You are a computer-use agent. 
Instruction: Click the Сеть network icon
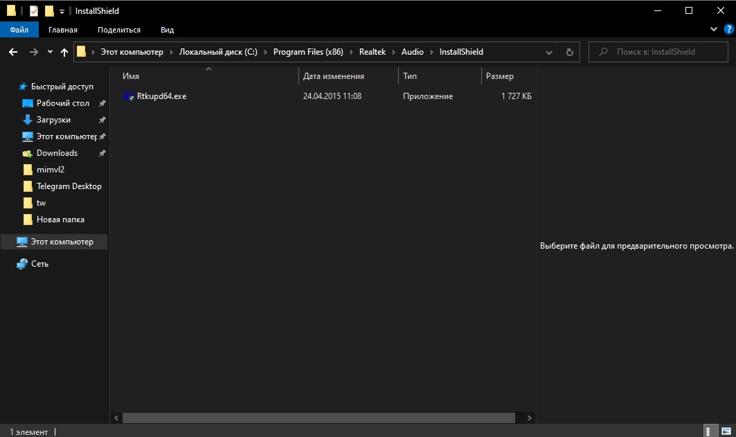tap(22, 264)
